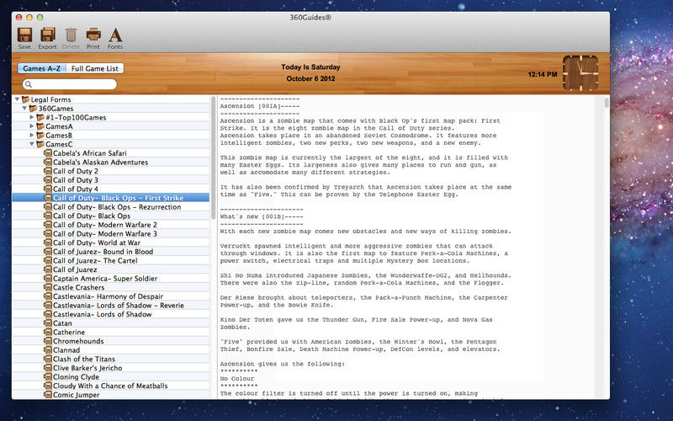Click document icon beside Castle Crashers

click(48, 287)
